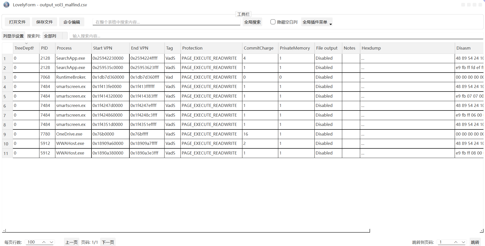Click the LovelyForm app icon in title bar
This screenshot has height=246, width=485.
(6, 5)
